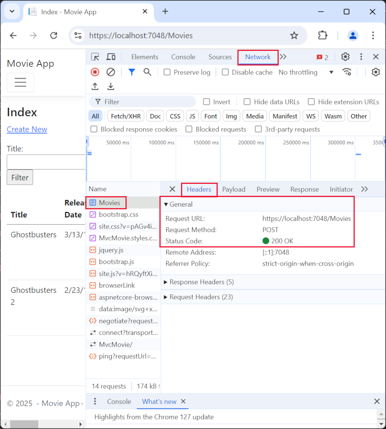Viewport: 386px width, 429px height.
Task: Stop recording the network log
Action: (x=95, y=72)
